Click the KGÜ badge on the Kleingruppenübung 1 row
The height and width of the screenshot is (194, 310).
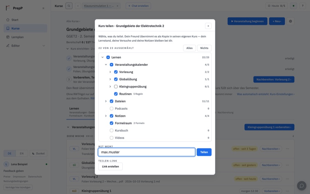74,191
